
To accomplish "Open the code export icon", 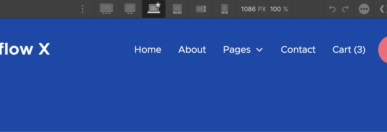I will tap(383, 9).
